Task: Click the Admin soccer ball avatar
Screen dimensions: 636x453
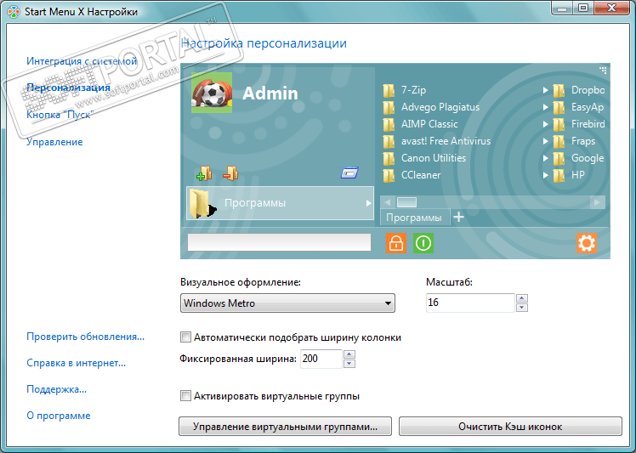Action: (212, 93)
